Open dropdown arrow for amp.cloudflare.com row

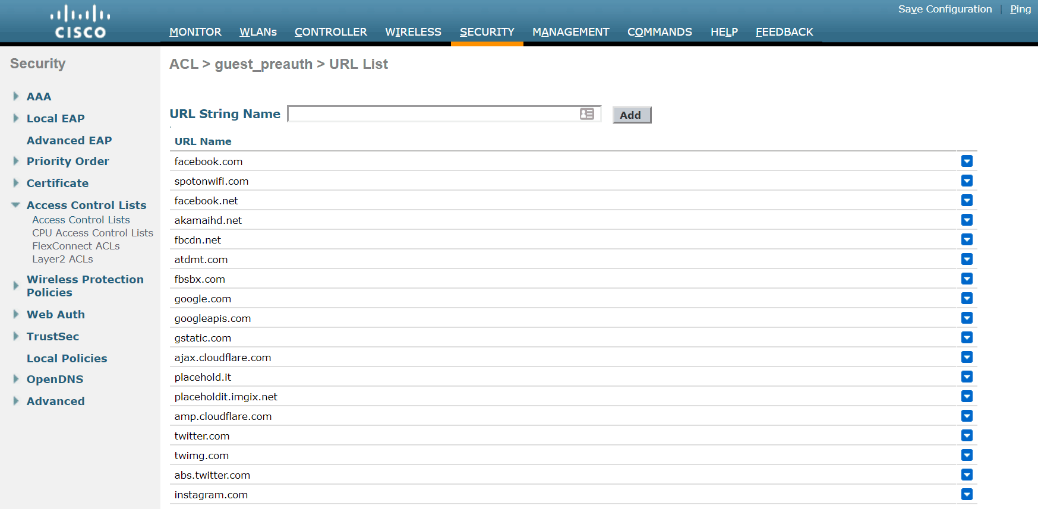tap(967, 416)
